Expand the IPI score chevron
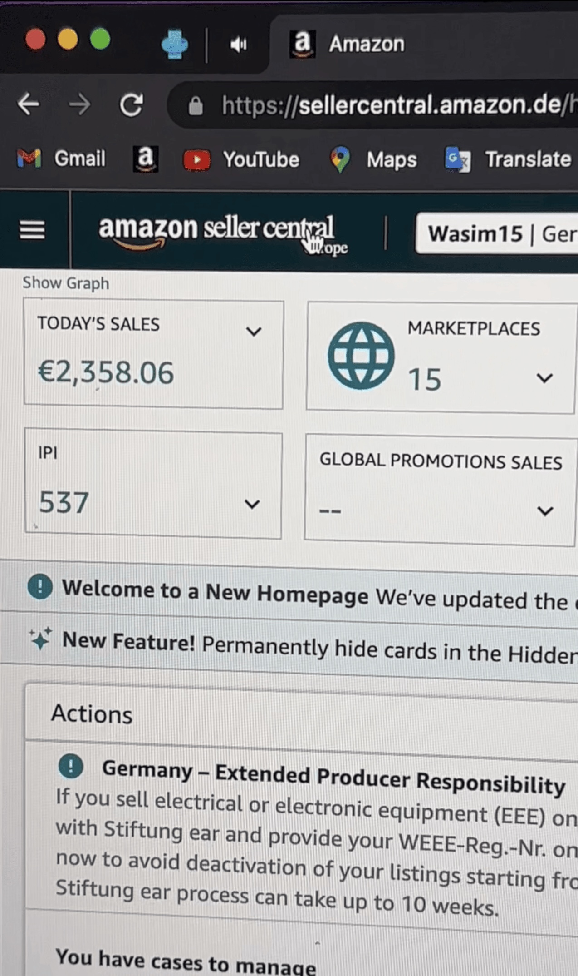 point(252,504)
